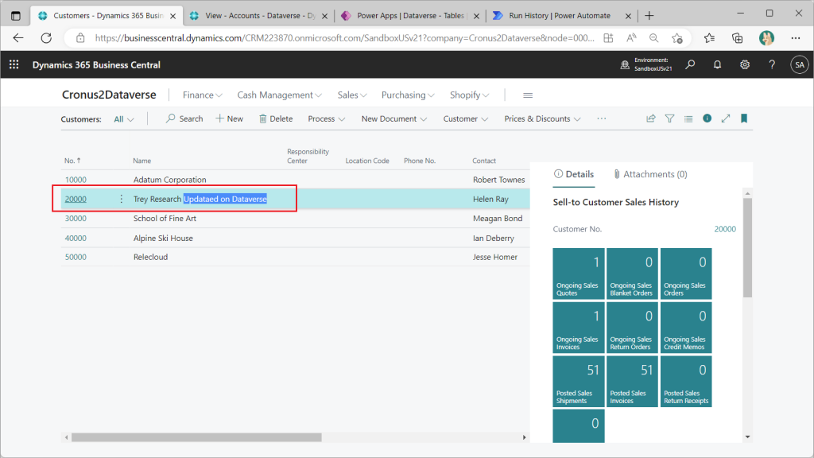Sort by the No. column header
Image resolution: width=814 pixels, height=458 pixels.
point(72,161)
